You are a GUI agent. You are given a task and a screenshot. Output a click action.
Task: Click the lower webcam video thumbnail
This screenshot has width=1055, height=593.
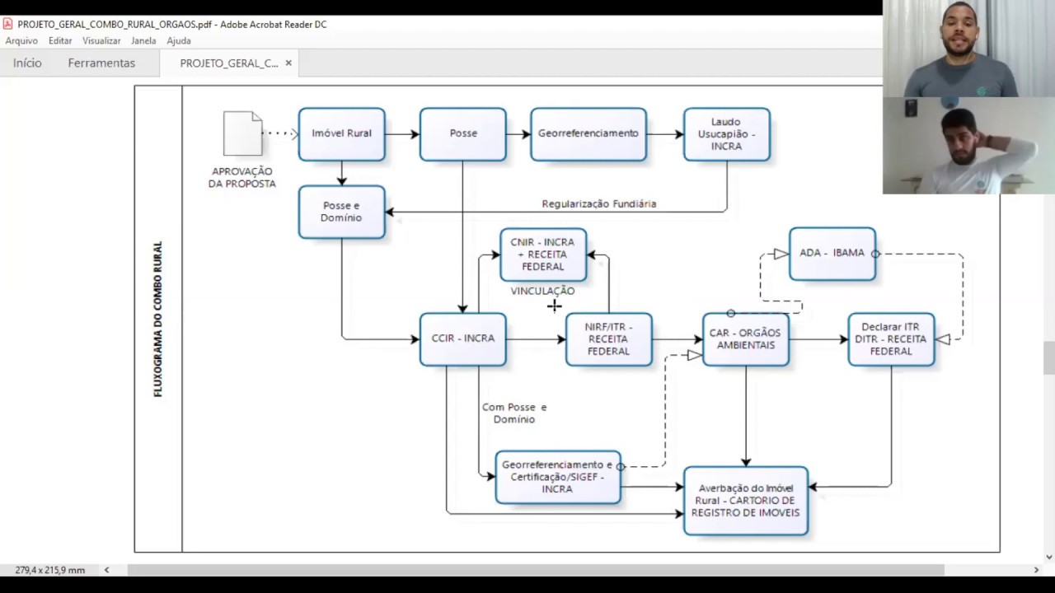pos(968,146)
